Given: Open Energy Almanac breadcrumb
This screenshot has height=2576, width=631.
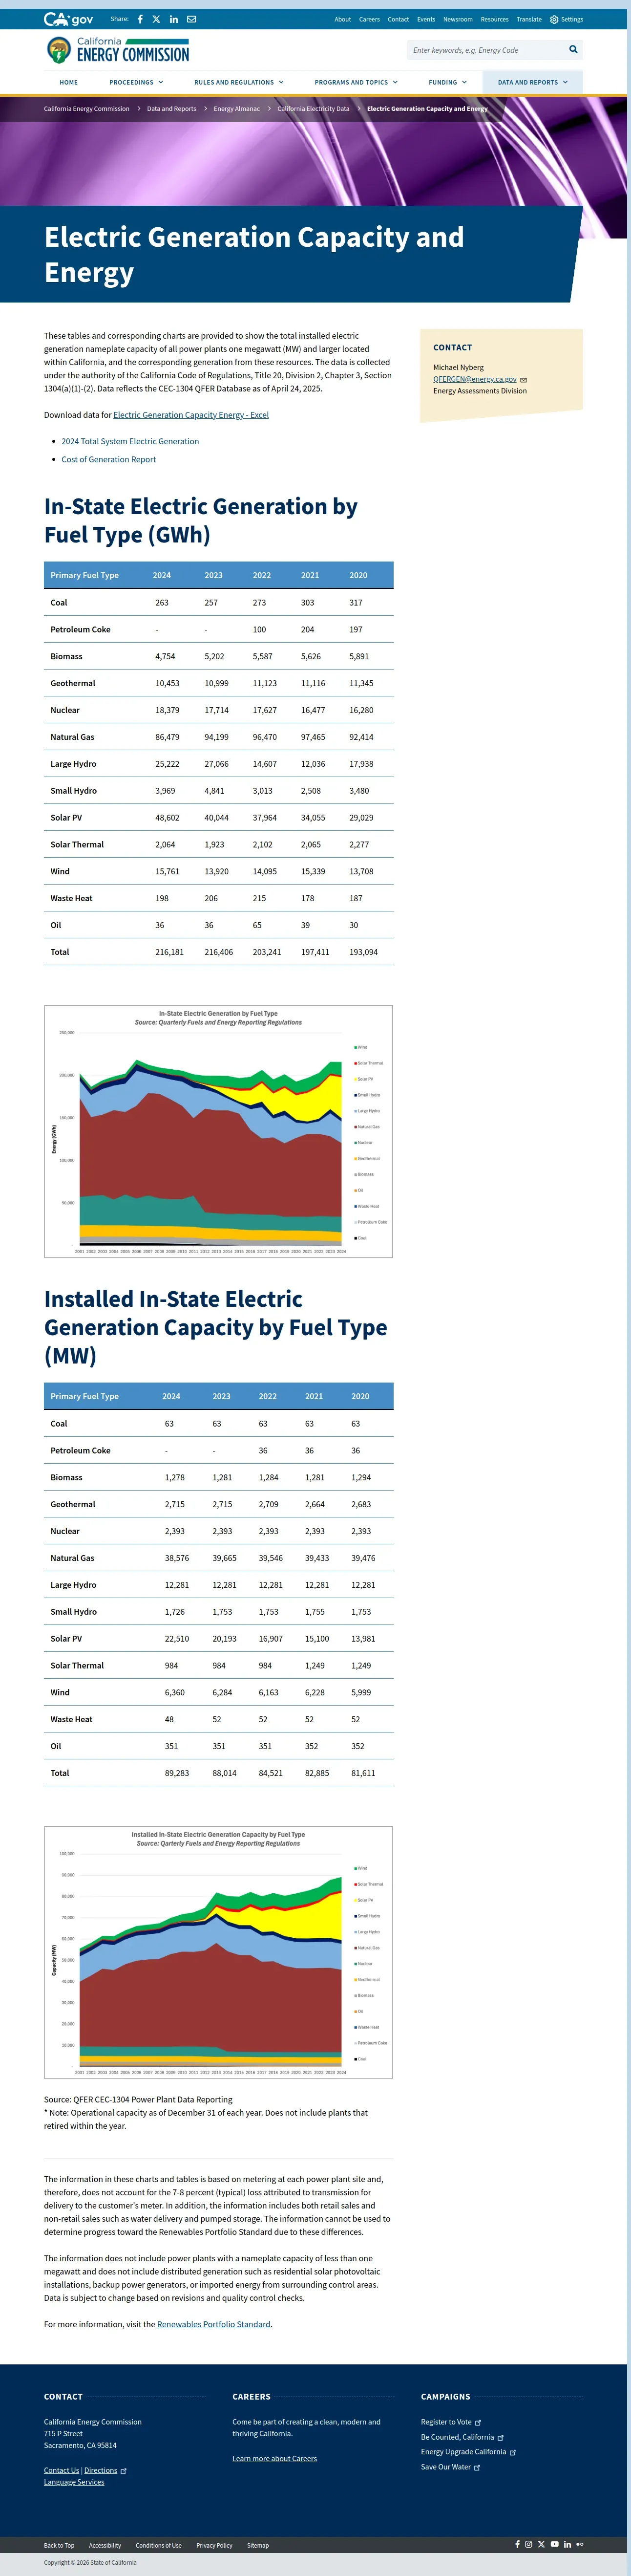Looking at the screenshot, I should tap(237, 108).
